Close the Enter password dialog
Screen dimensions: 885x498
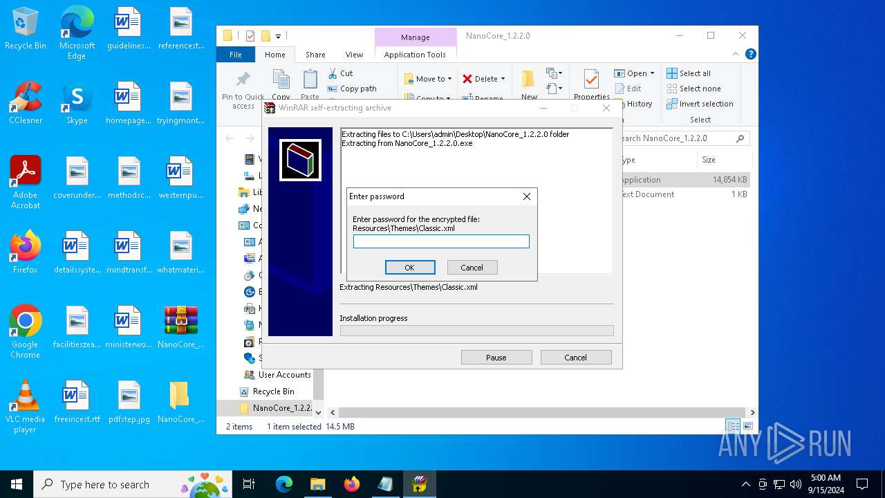pos(527,196)
